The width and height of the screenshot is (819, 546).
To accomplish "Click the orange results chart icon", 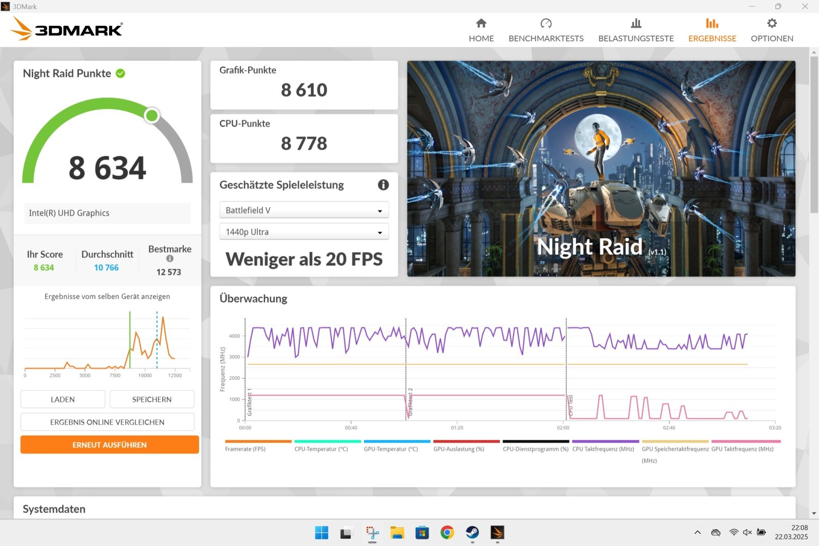I will click(x=712, y=23).
